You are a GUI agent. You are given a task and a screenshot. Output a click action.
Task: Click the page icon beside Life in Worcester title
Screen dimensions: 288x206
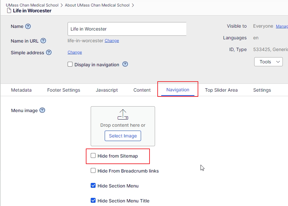9,11
